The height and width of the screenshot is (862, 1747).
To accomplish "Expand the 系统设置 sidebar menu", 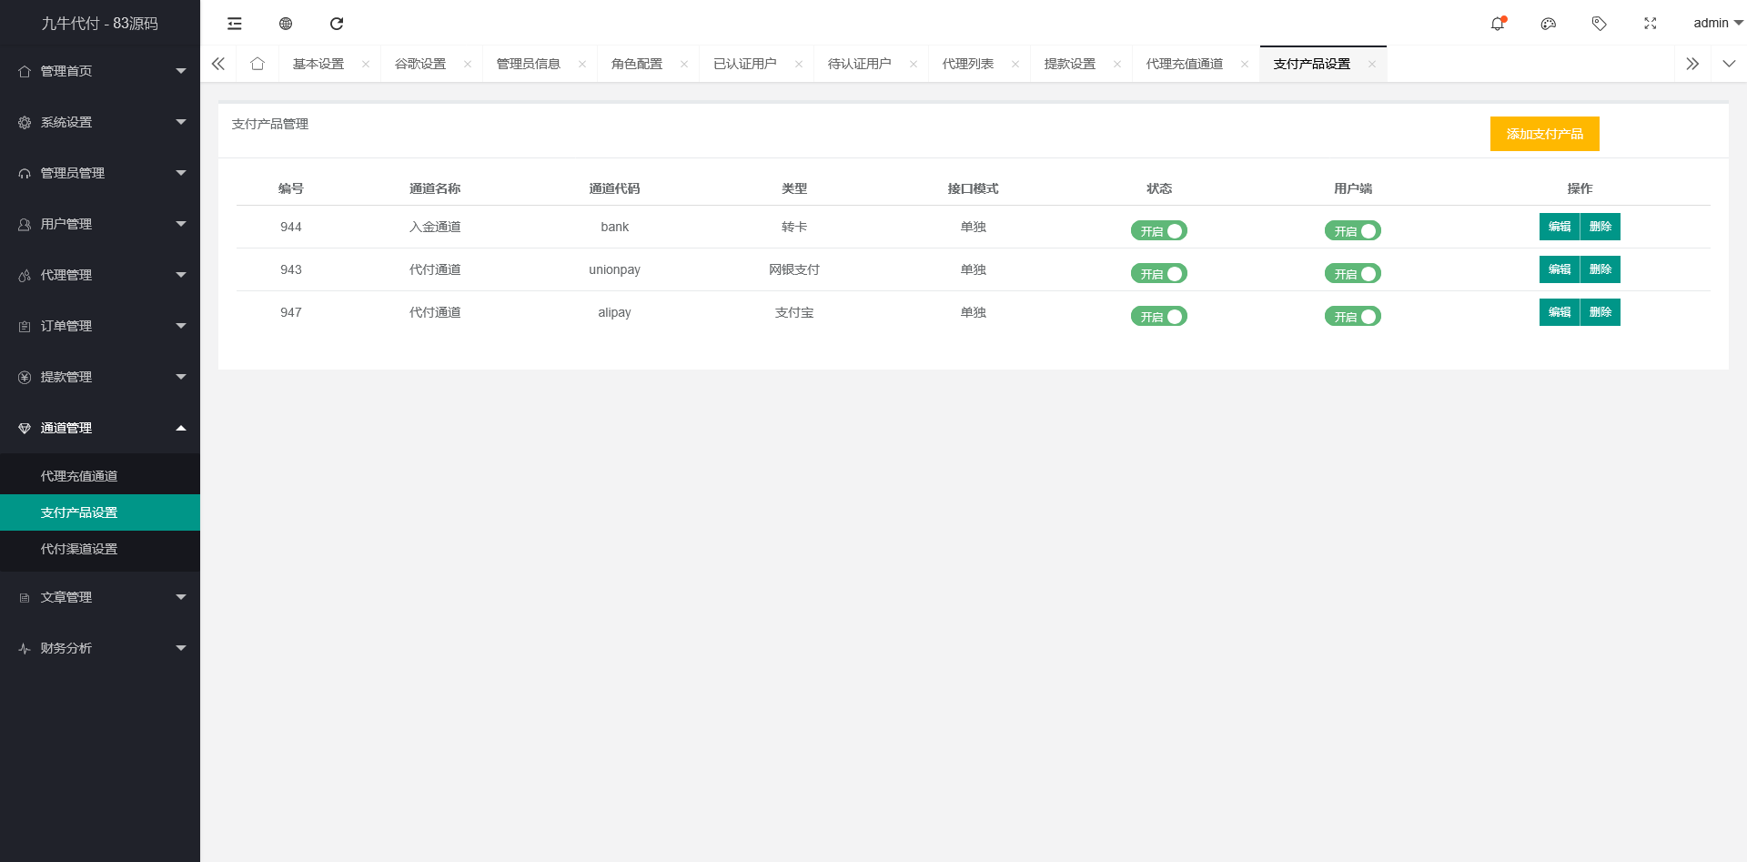I will pos(100,122).
